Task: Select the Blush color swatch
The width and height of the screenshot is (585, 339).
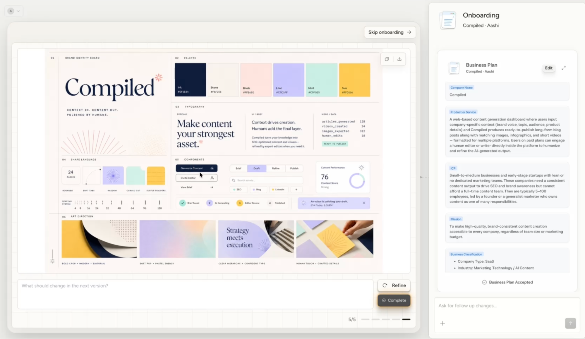Action: (x=256, y=80)
